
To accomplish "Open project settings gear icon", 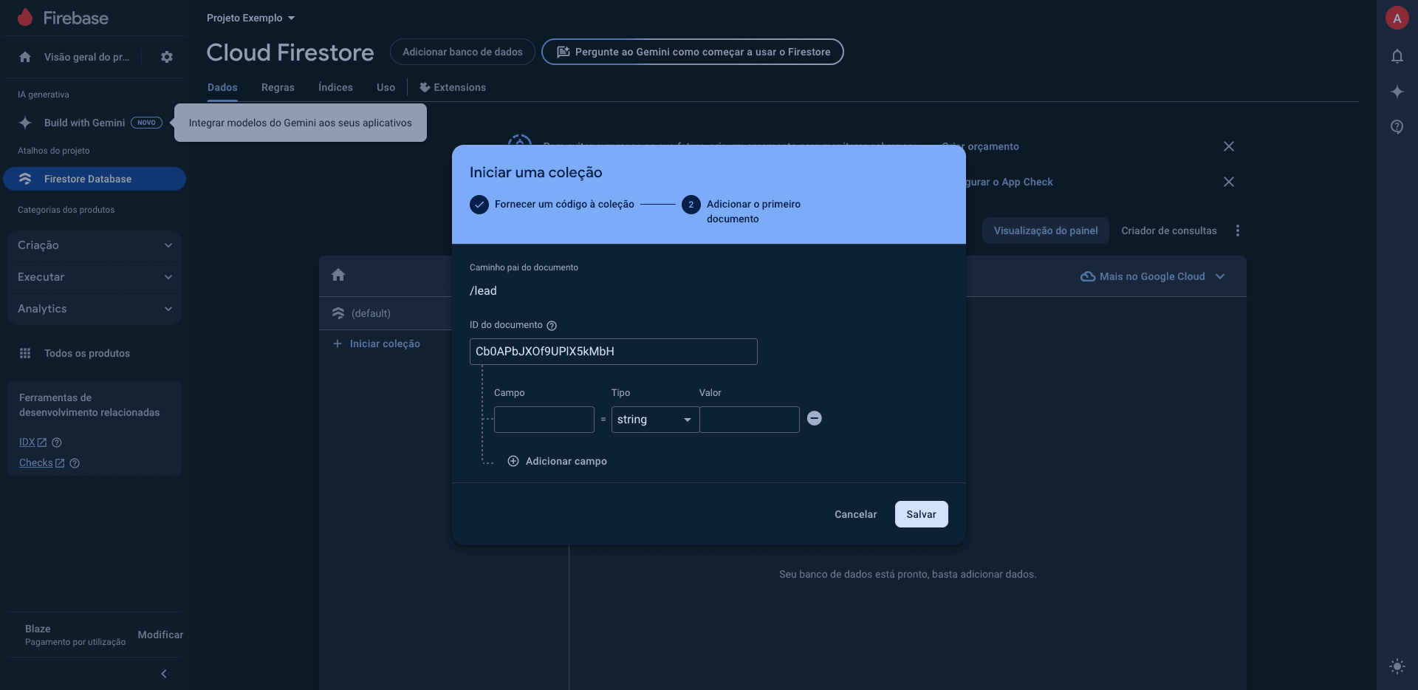I will coord(167,57).
